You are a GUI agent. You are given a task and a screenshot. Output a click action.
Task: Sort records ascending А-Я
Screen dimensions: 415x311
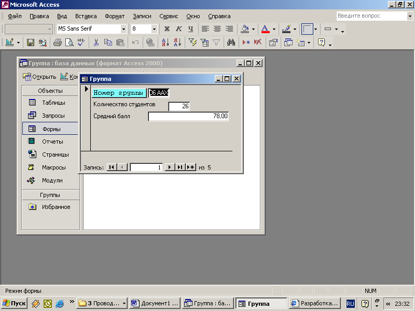[x=165, y=43]
